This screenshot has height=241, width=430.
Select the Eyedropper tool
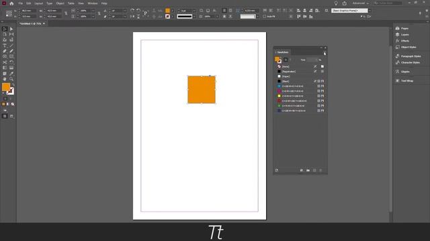click(x=11, y=74)
